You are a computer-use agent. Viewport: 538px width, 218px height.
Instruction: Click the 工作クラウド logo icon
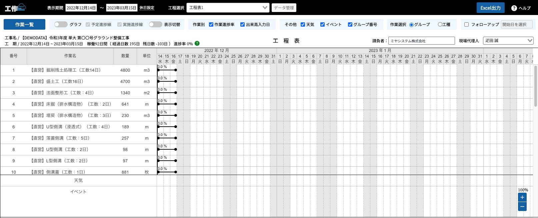15,7
